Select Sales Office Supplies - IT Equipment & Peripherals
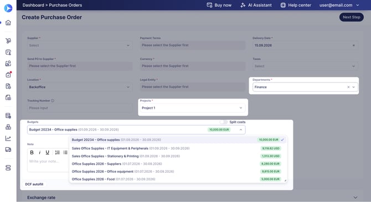371x202 pixels. coord(178,148)
